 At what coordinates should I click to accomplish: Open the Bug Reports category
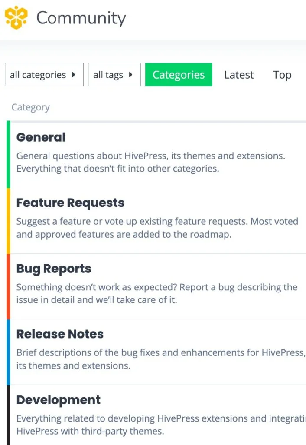53,269
